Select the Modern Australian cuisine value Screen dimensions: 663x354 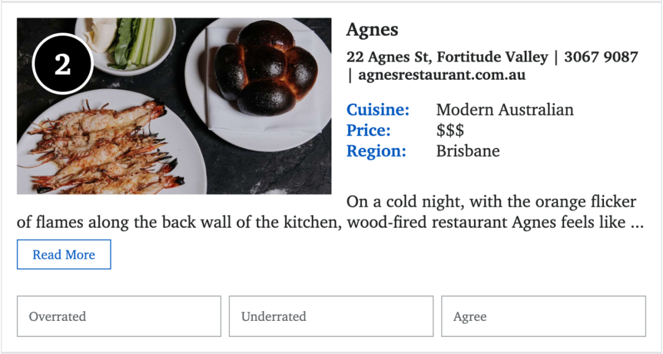[505, 110]
